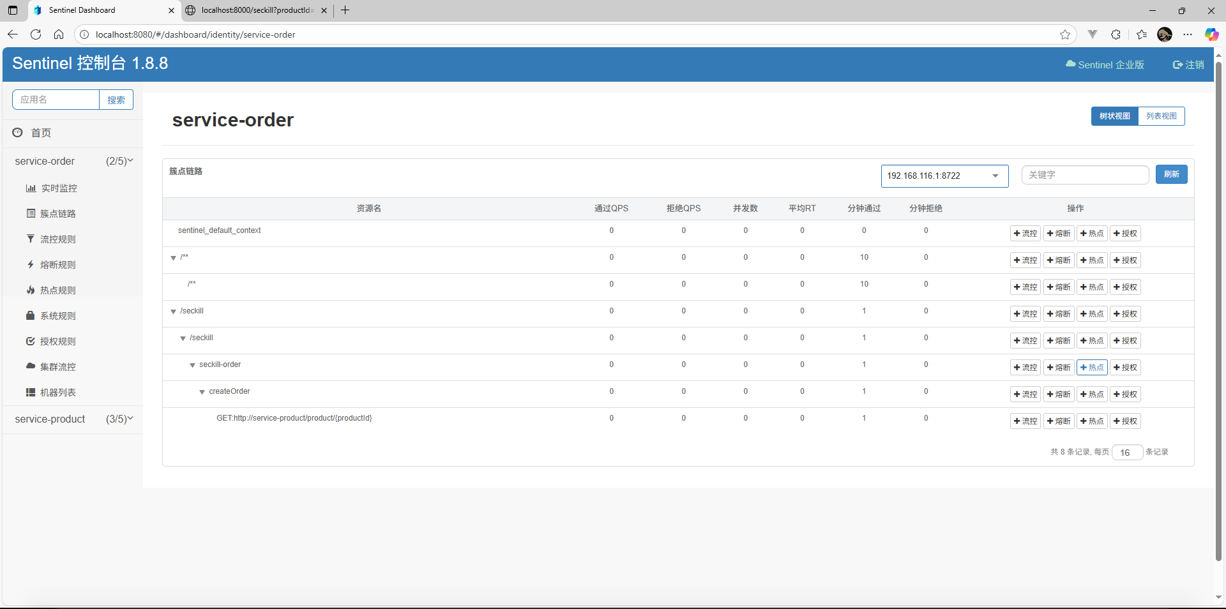This screenshot has height=609, width=1226.
Task: Click the 刷新 refresh button
Action: [1171, 174]
